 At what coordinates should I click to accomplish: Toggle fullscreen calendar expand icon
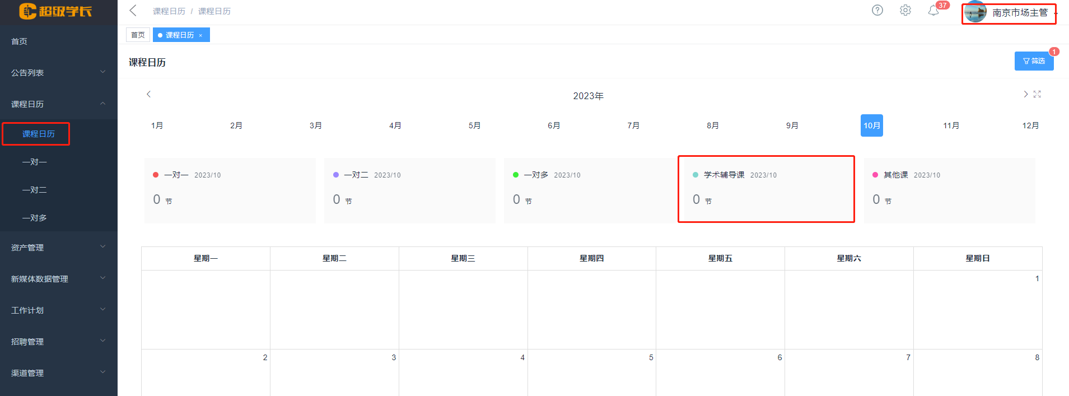pos(1037,94)
